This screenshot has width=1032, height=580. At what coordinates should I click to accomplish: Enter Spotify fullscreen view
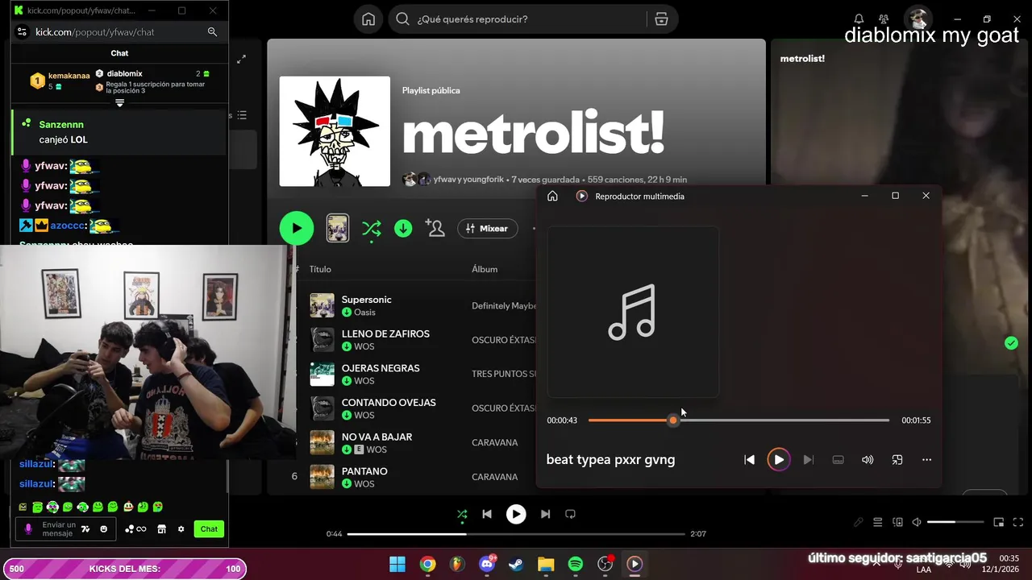pyautogui.click(x=1017, y=522)
